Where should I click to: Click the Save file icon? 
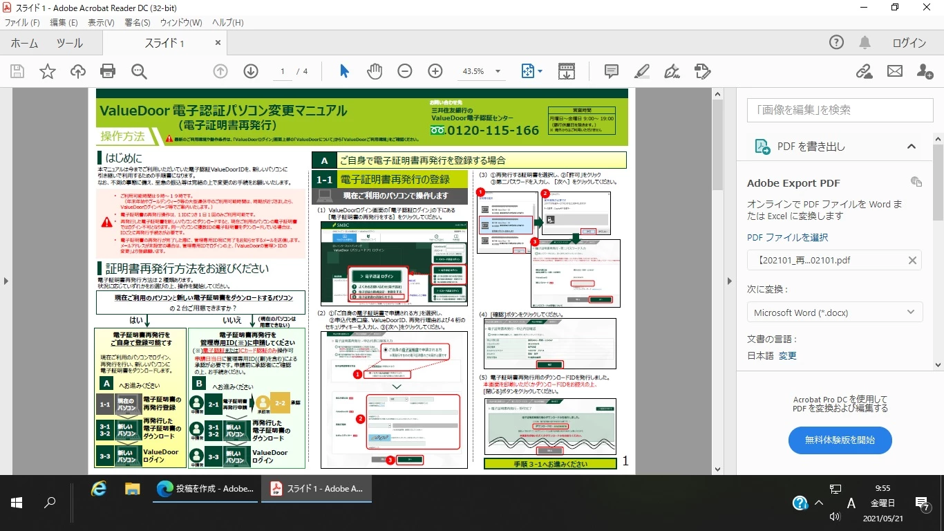[x=17, y=71]
